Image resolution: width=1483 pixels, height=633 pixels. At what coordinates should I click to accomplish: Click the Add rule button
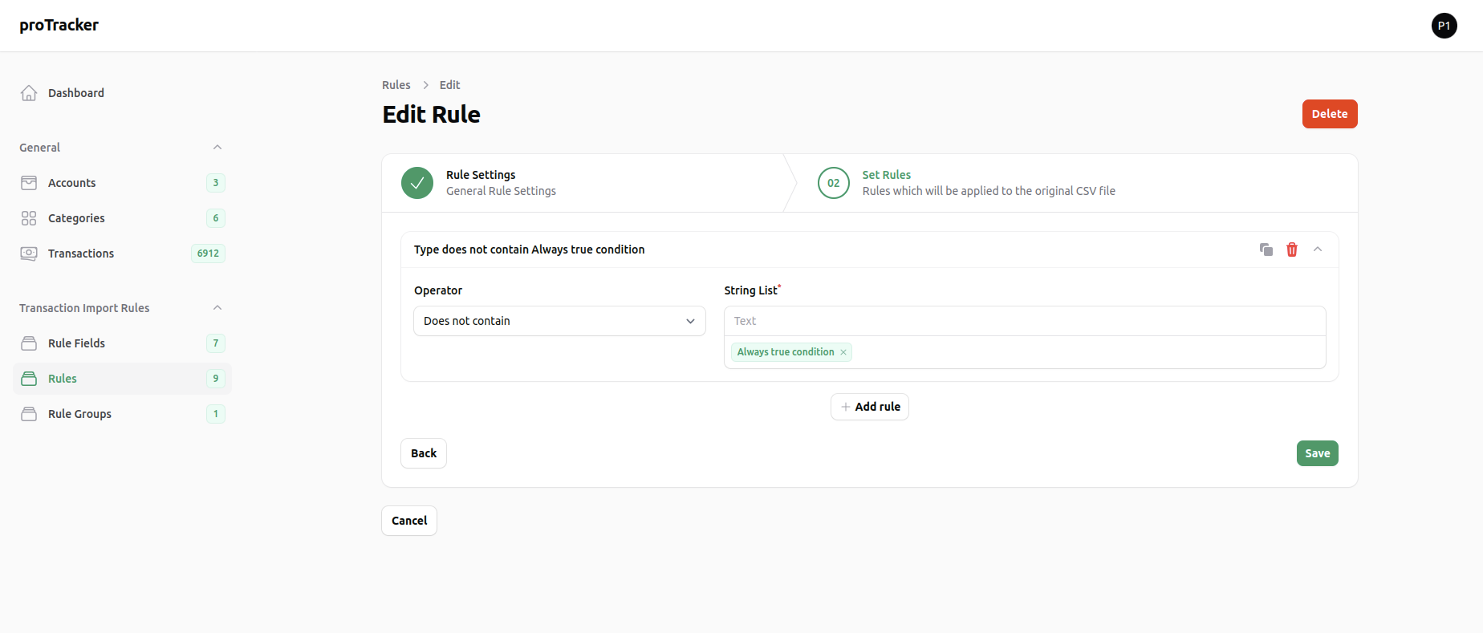[870, 407]
